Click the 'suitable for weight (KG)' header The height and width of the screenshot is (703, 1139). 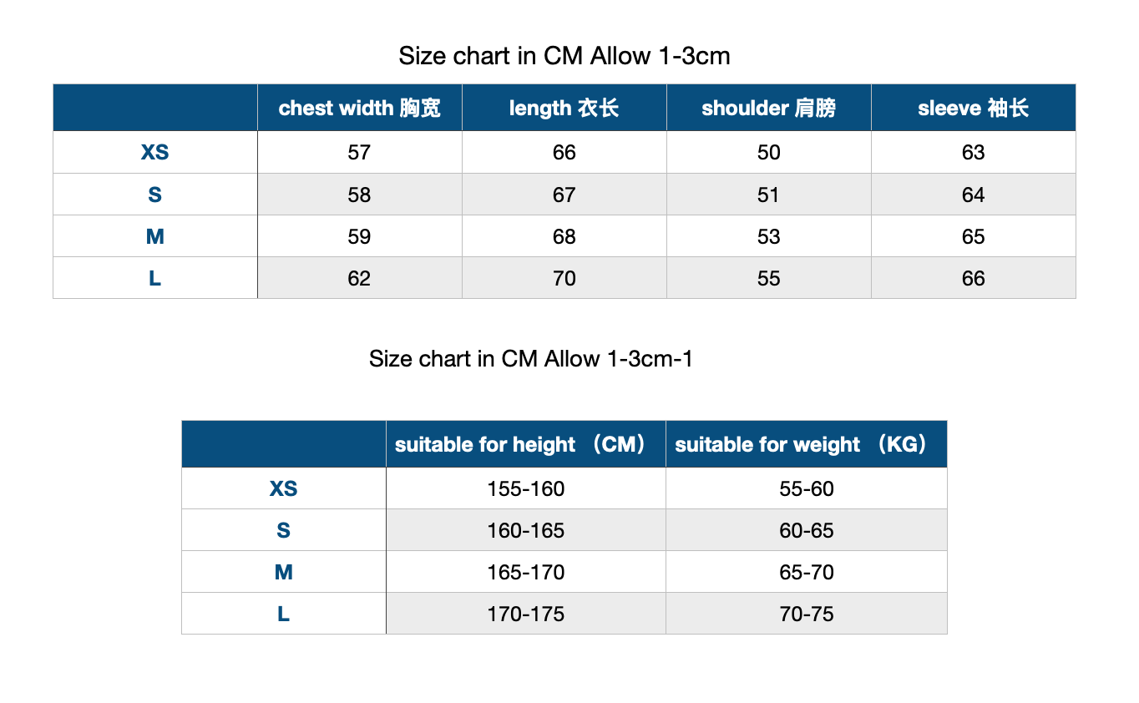pyautogui.click(x=807, y=444)
